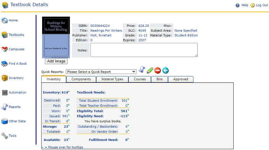Image resolution: width=269 pixels, height=150 pixels.
Task: Click into the Notes text area
Action: click(144, 50)
